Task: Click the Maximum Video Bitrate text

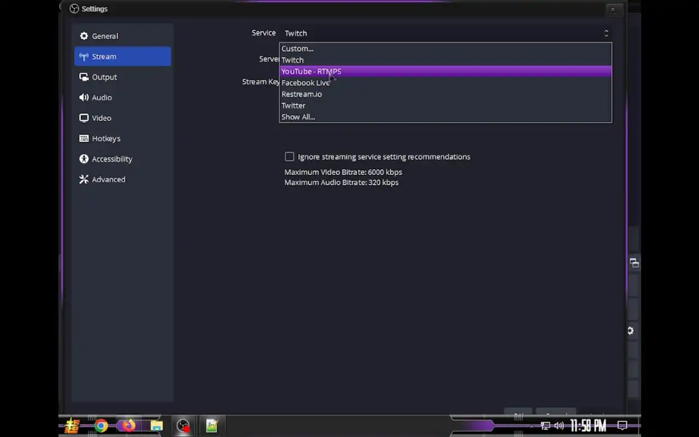Action: click(x=343, y=172)
